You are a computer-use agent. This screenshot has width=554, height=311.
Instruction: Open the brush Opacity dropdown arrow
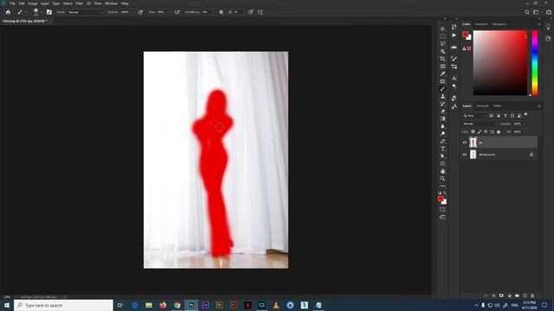click(x=132, y=12)
